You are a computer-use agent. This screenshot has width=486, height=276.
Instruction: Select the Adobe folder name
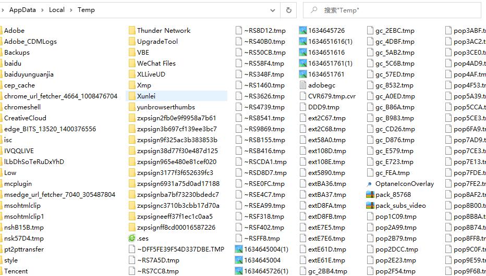pyautogui.click(x=14, y=30)
